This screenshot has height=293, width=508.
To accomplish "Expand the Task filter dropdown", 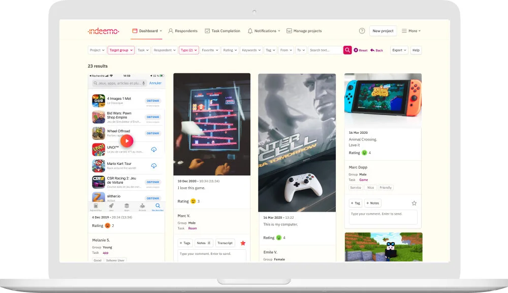I will click(143, 50).
